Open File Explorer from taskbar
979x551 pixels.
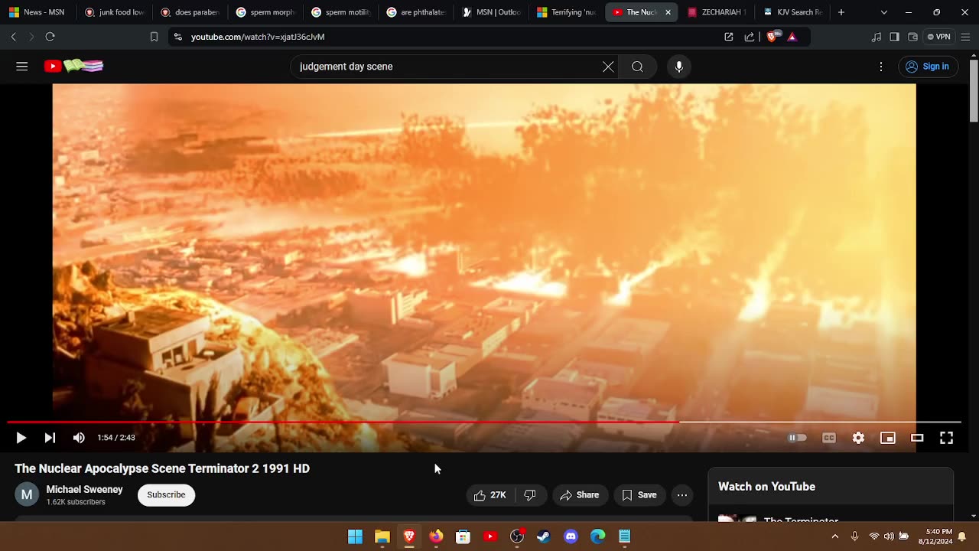tap(382, 536)
